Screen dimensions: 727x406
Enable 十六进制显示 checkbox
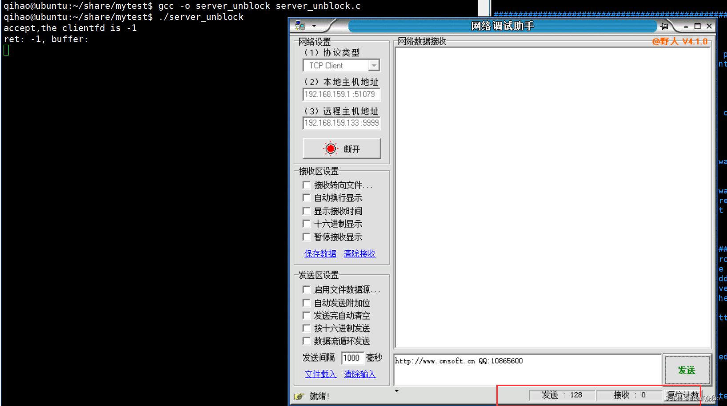(x=306, y=224)
